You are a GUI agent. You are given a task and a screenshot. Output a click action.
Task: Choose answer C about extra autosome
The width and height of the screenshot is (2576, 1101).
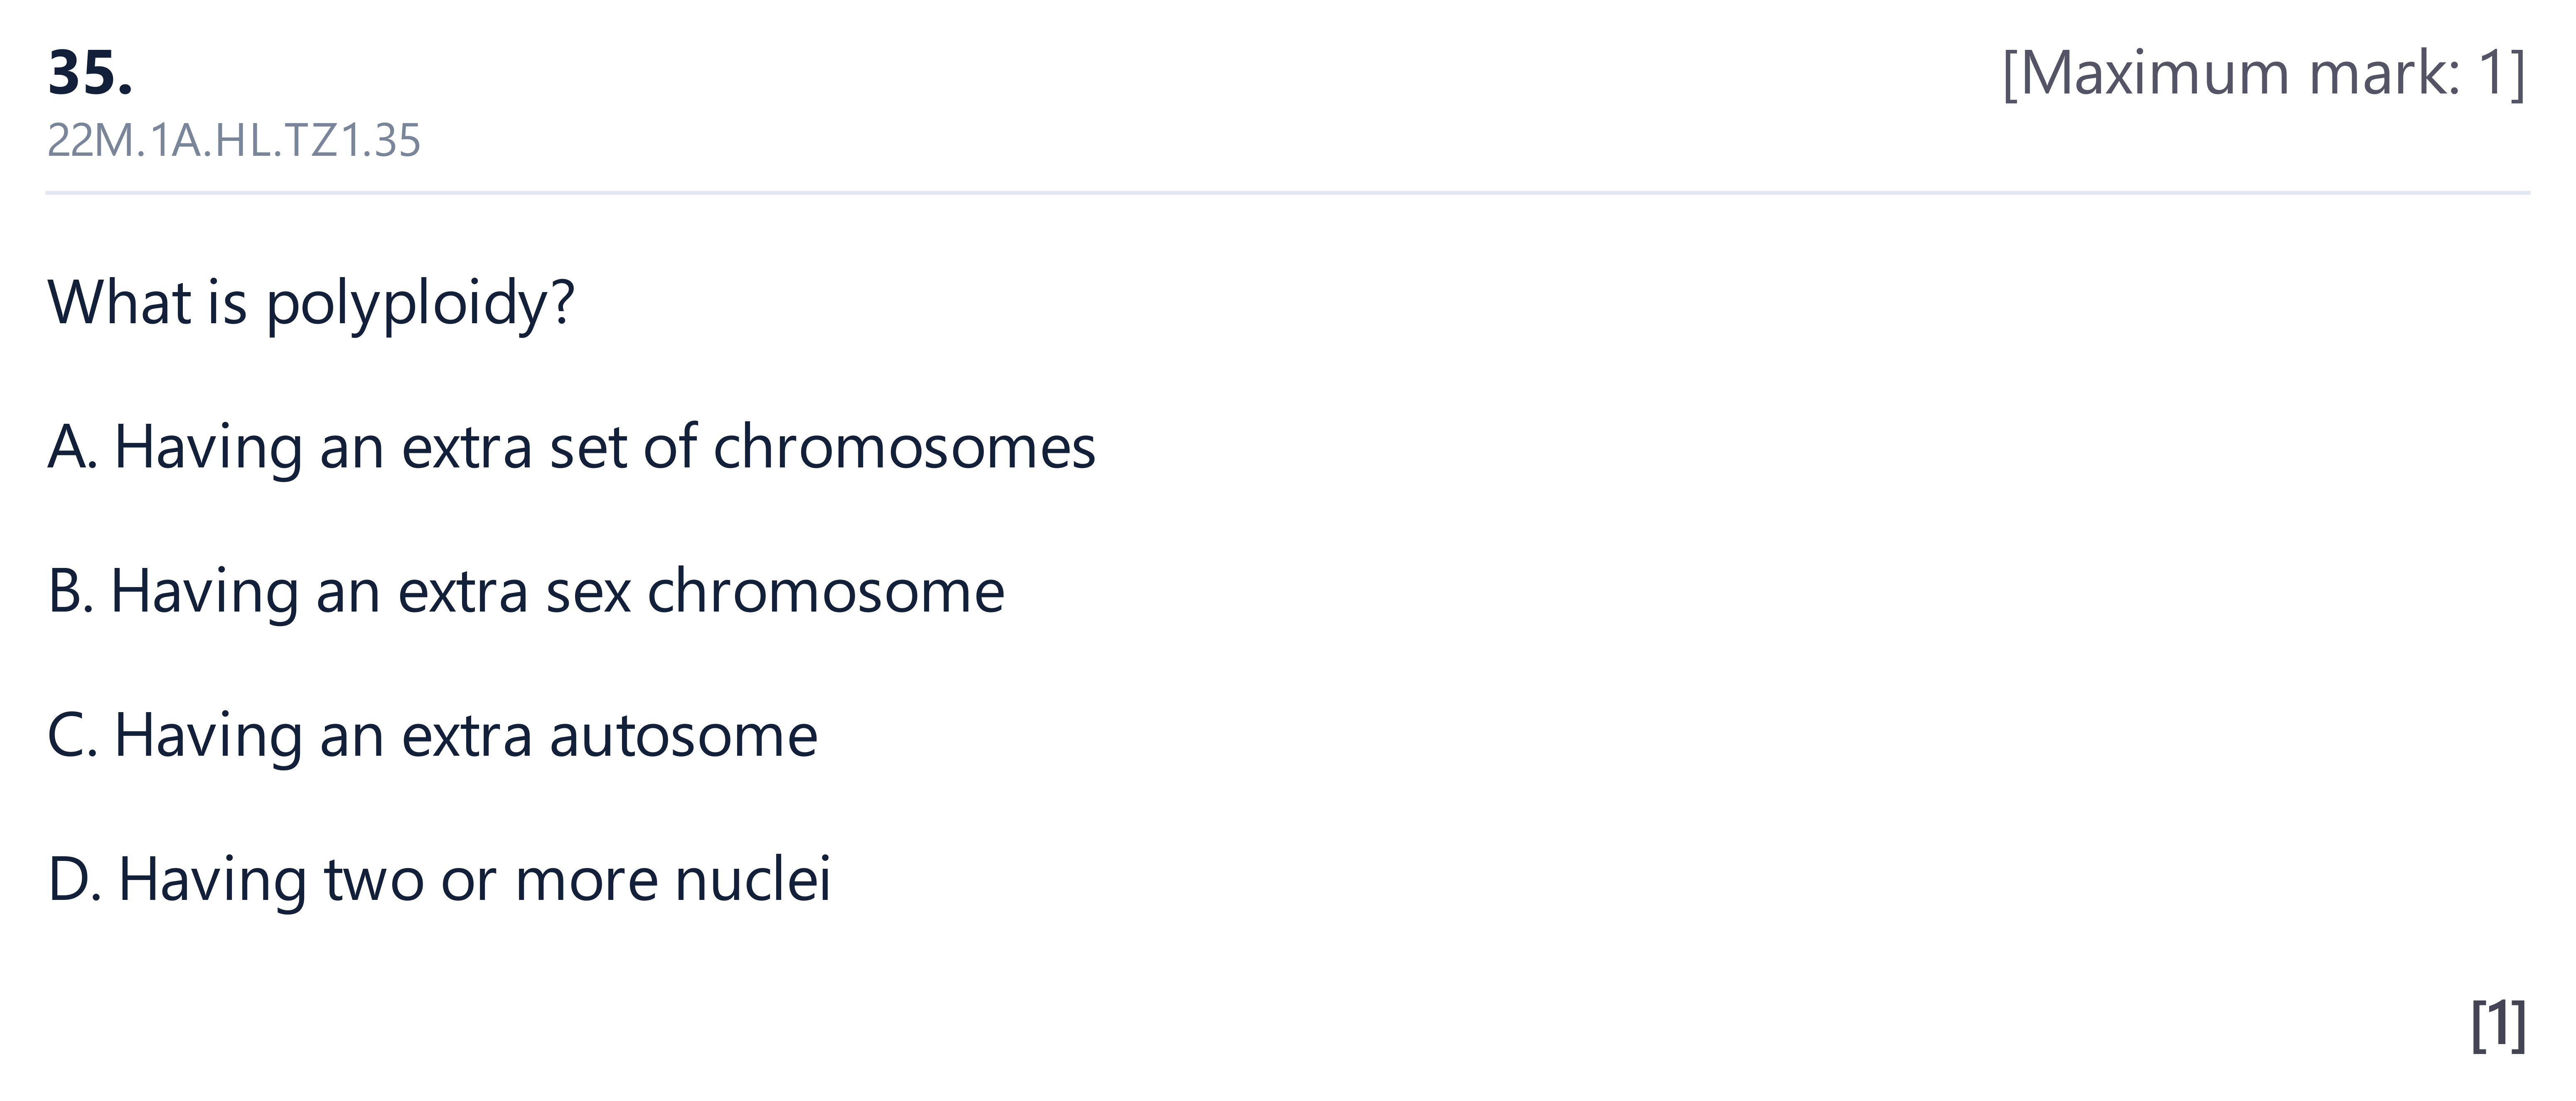click(x=432, y=735)
